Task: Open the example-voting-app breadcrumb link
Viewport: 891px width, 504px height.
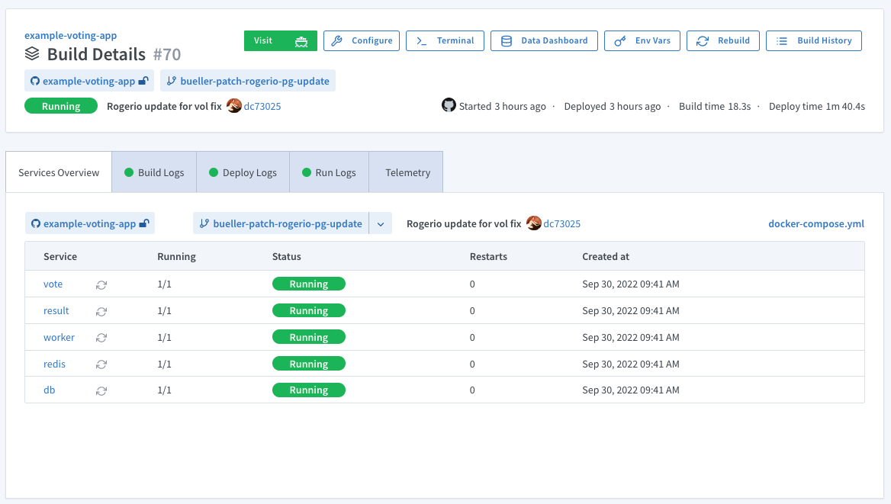Action: pyautogui.click(x=70, y=35)
